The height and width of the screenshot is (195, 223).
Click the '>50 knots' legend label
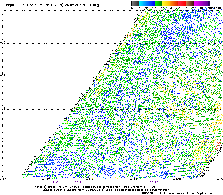[x=214, y=8]
